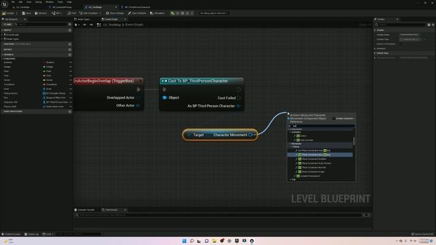Toggle visibility eye for the Boolean variable
Image resolution: width=436 pixels, height=245 pixels.
click(70, 63)
